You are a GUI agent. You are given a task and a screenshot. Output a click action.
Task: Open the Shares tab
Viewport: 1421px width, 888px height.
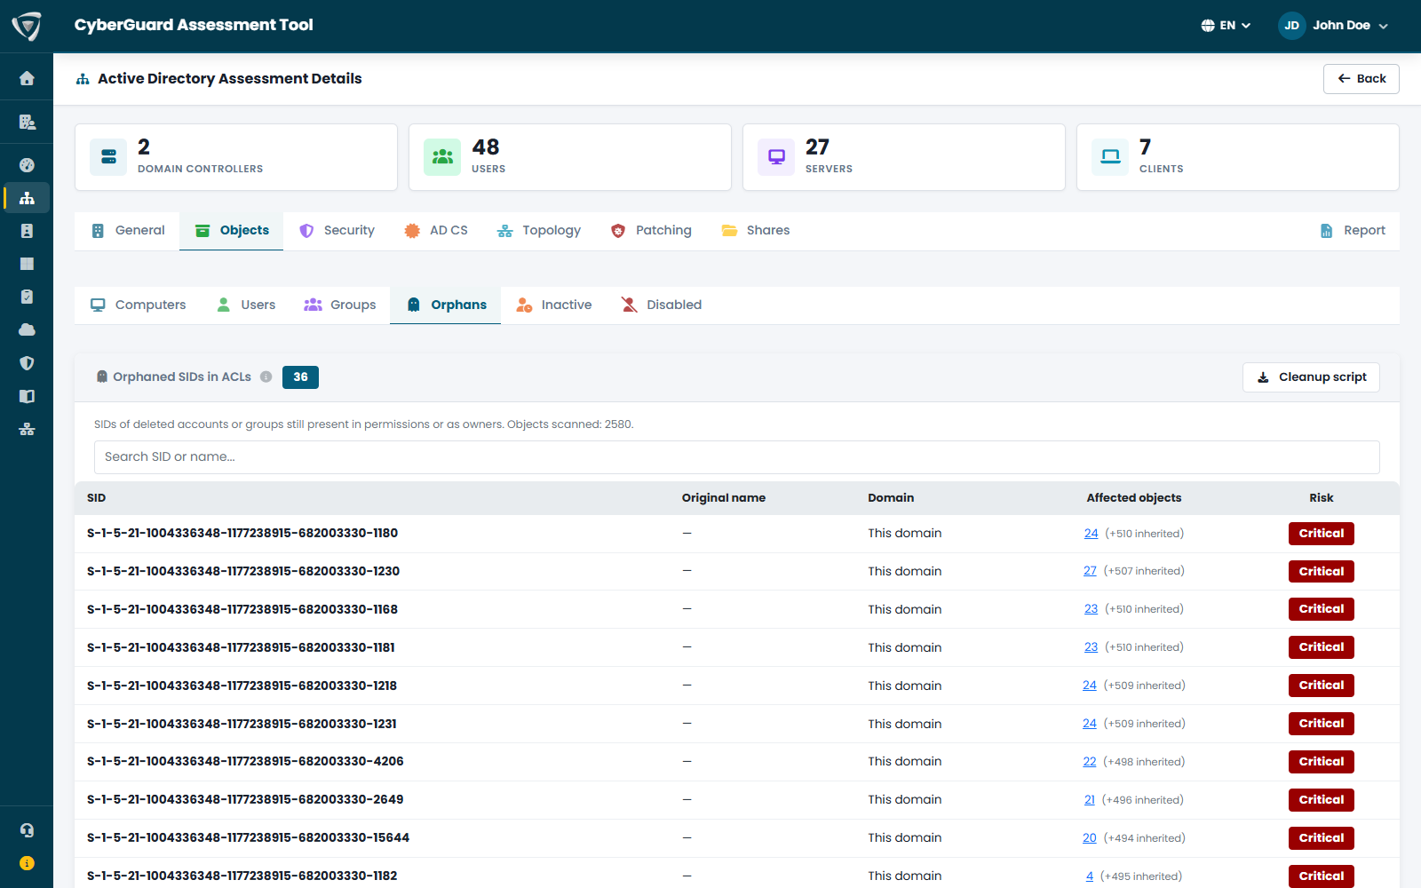(756, 231)
